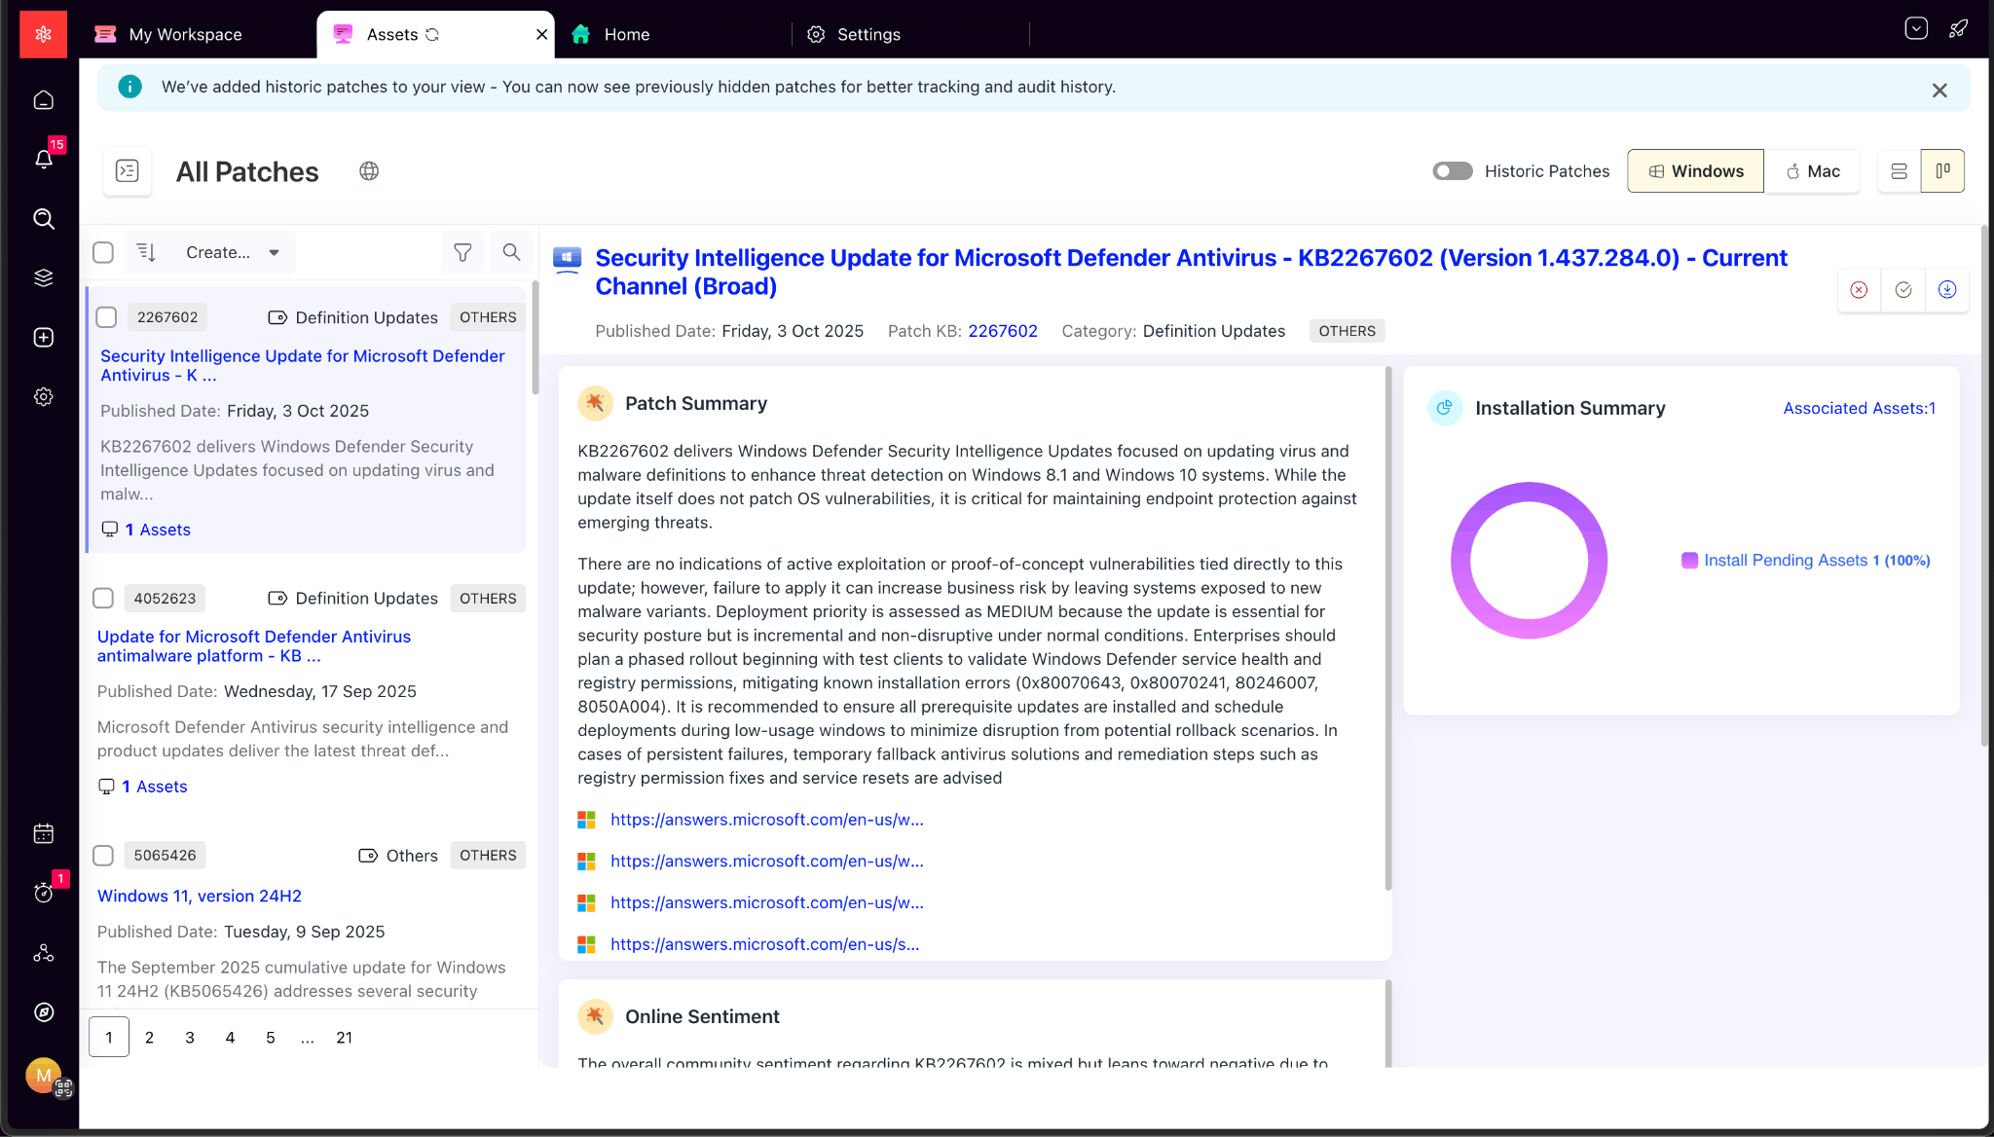1994x1137 pixels.
Task: Switch to the Mac tab
Action: click(x=1812, y=171)
